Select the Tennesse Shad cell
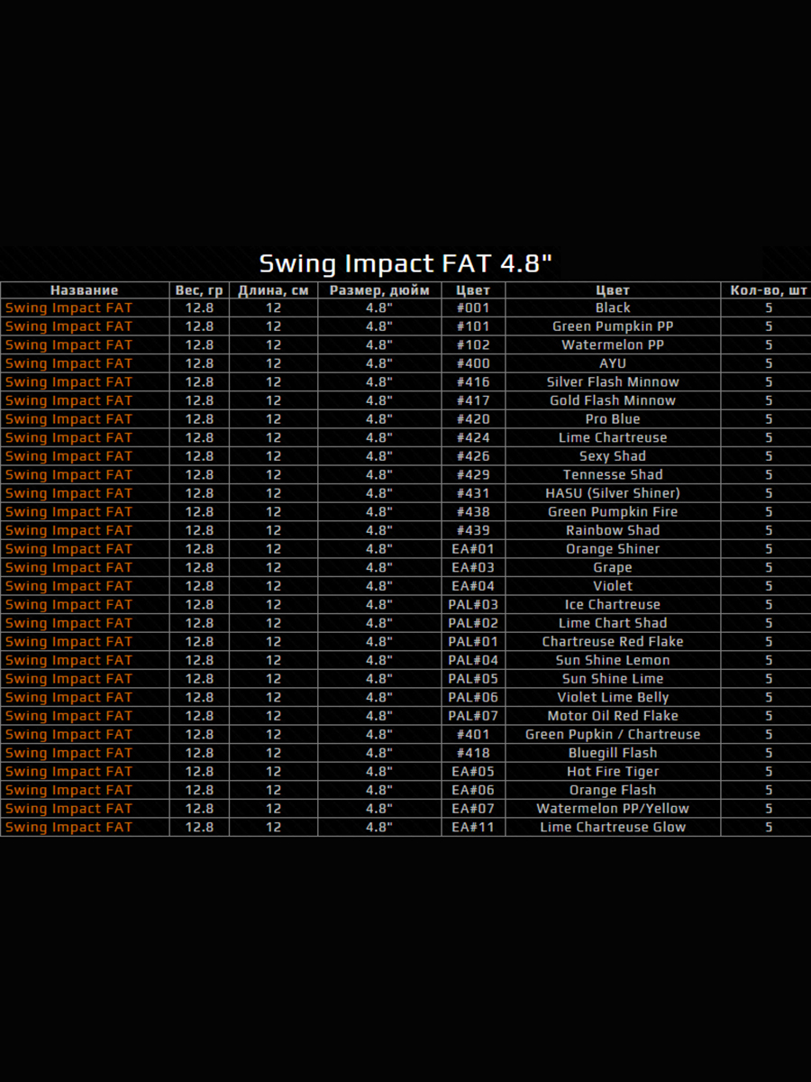 pos(613,474)
